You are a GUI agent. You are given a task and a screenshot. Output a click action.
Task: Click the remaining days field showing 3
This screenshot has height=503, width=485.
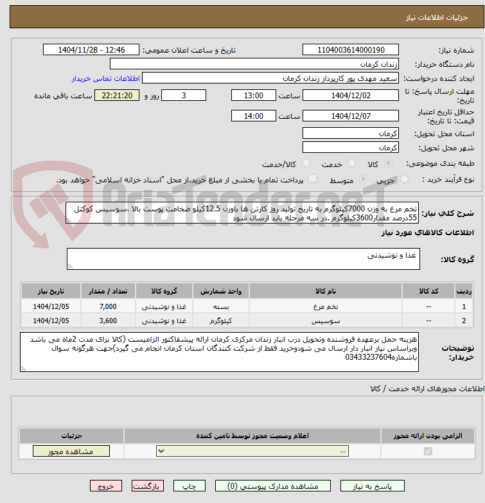pyautogui.click(x=184, y=95)
